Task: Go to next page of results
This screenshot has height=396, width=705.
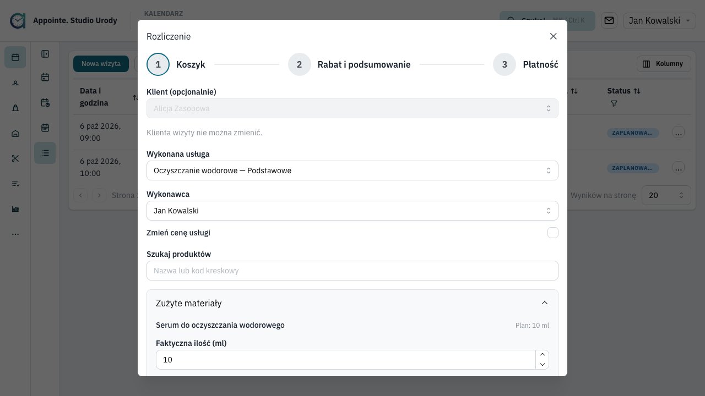Action: 99,195
